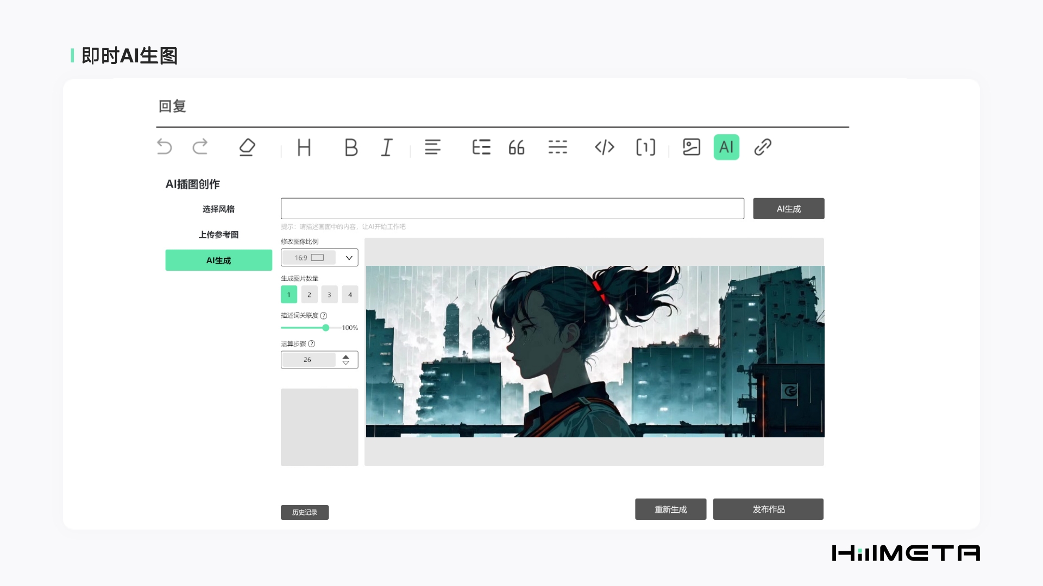
Task: Click the 发布作品 button
Action: (x=768, y=509)
